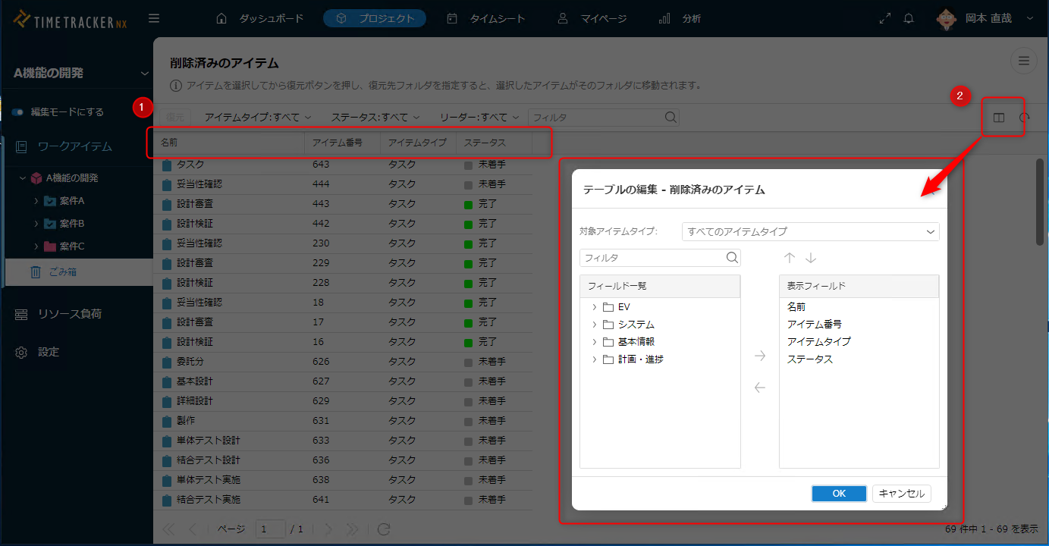Click the ごみ箱 trash icon in sidebar
Screen dimensions: 1049x546
click(36, 271)
